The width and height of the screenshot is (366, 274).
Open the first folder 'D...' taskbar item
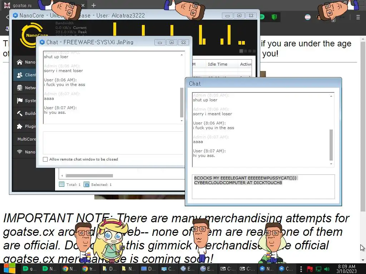(x=109, y=269)
